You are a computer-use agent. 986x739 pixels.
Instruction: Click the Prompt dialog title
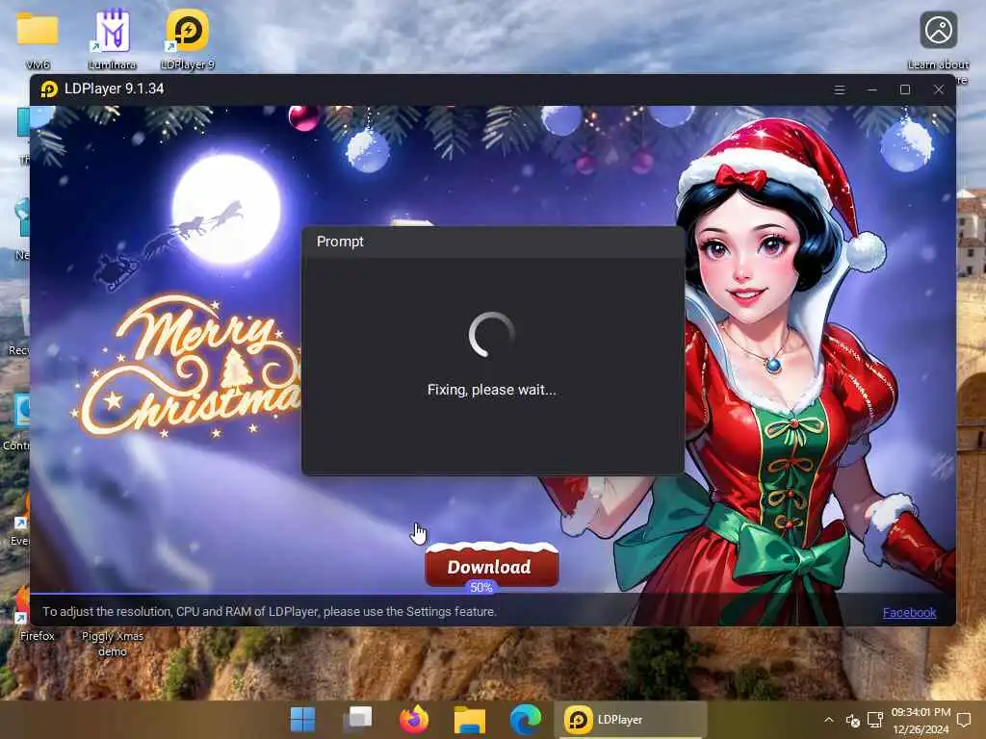[x=340, y=242]
